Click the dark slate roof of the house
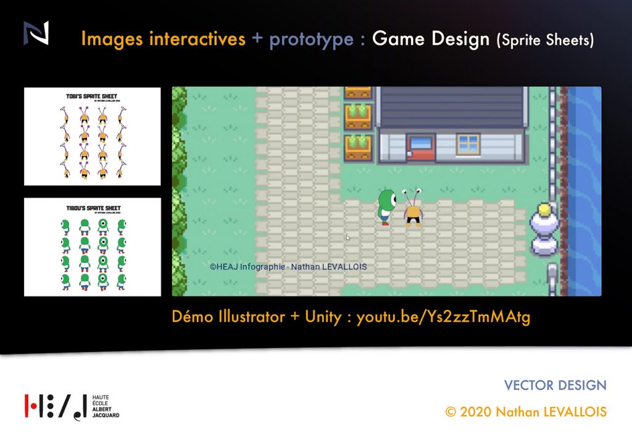This screenshot has width=632, height=447. pyautogui.click(x=452, y=107)
